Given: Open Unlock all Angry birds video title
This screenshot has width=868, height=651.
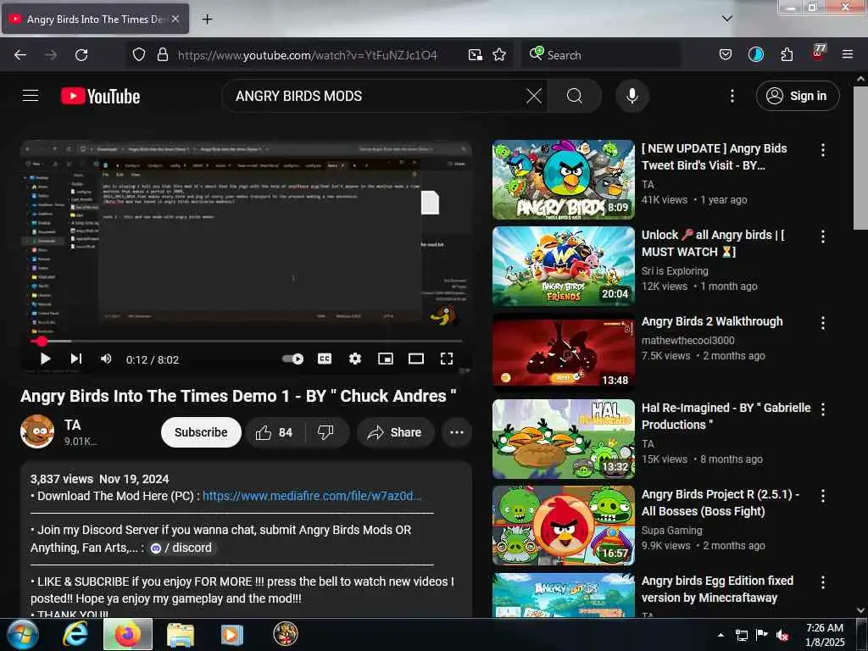Looking at the screenshot, I should pyautogui.click(x=713, y=243).
